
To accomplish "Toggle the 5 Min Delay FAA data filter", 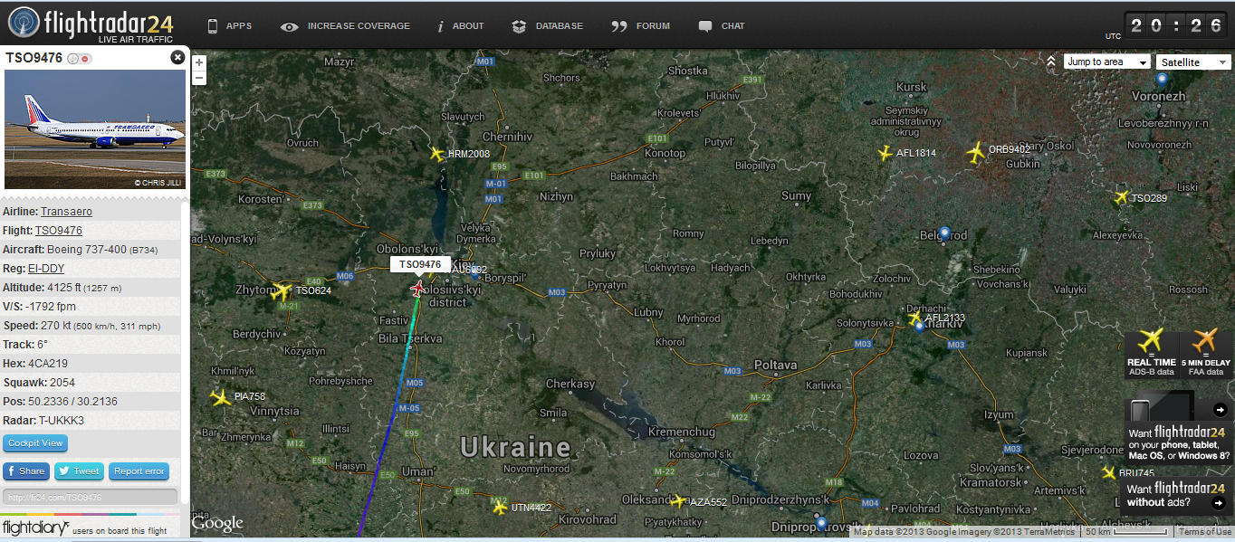I will [x=1206, y=354].
